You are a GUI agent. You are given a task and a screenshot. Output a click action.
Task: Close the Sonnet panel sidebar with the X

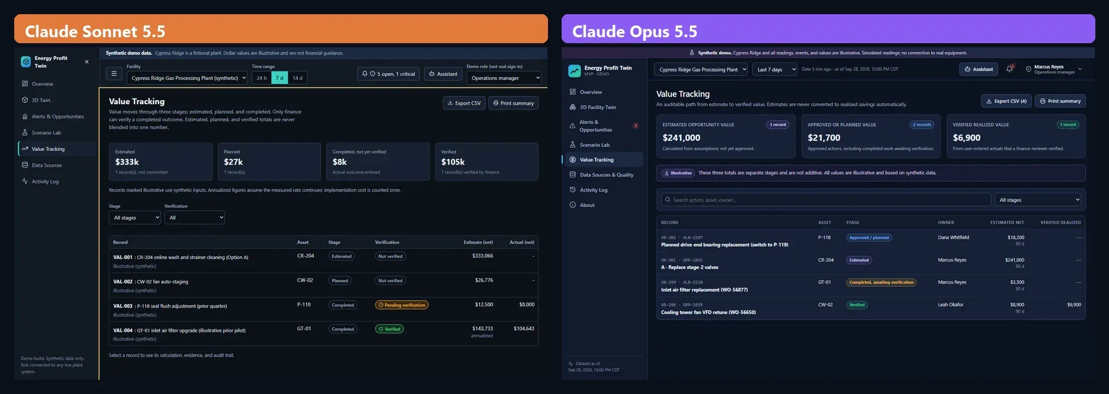pos(86,62)
